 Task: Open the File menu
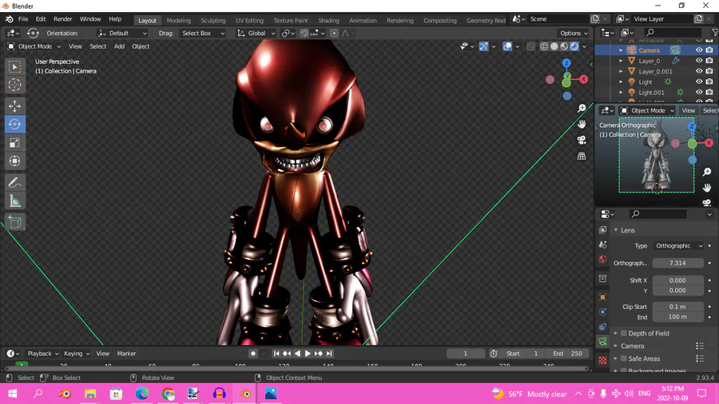pos(23,19)
